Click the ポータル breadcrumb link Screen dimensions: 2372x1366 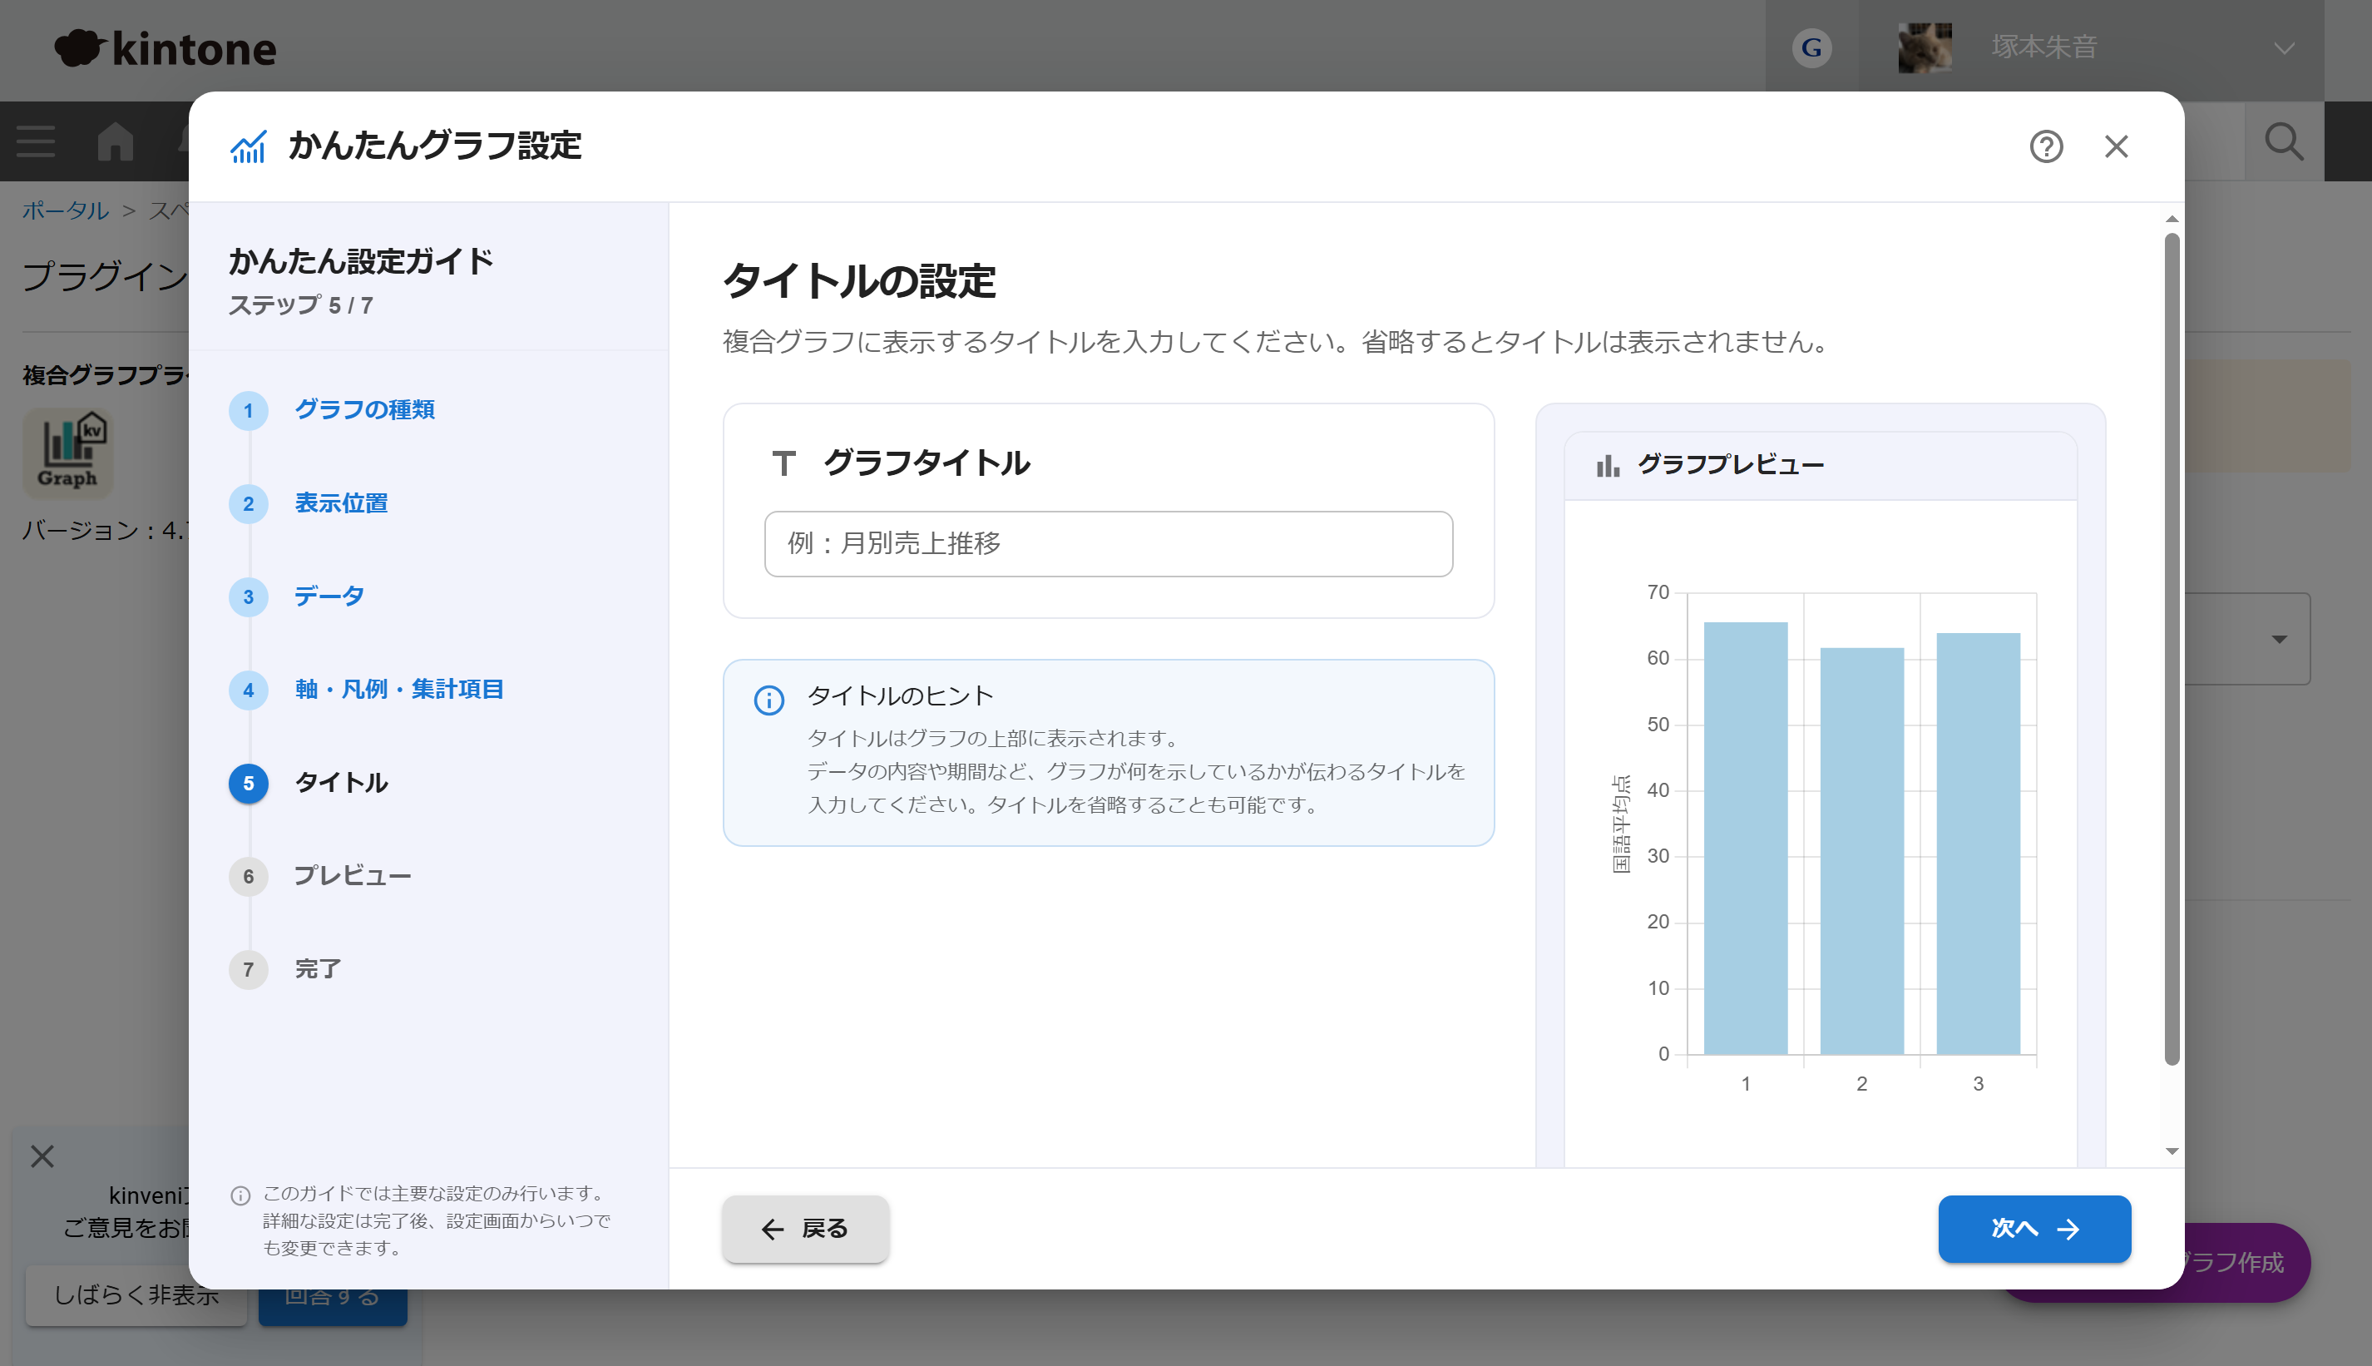pos(66,210)
